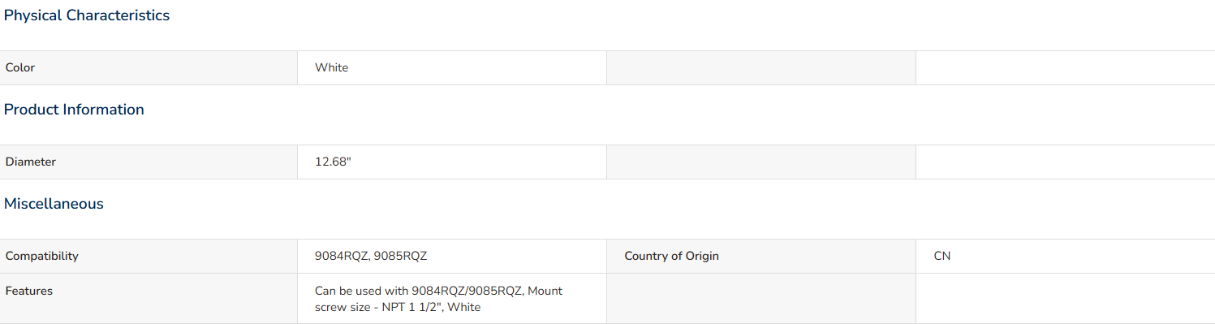
Task: Click the empty cell beside White
Action: tap(761, 68)
